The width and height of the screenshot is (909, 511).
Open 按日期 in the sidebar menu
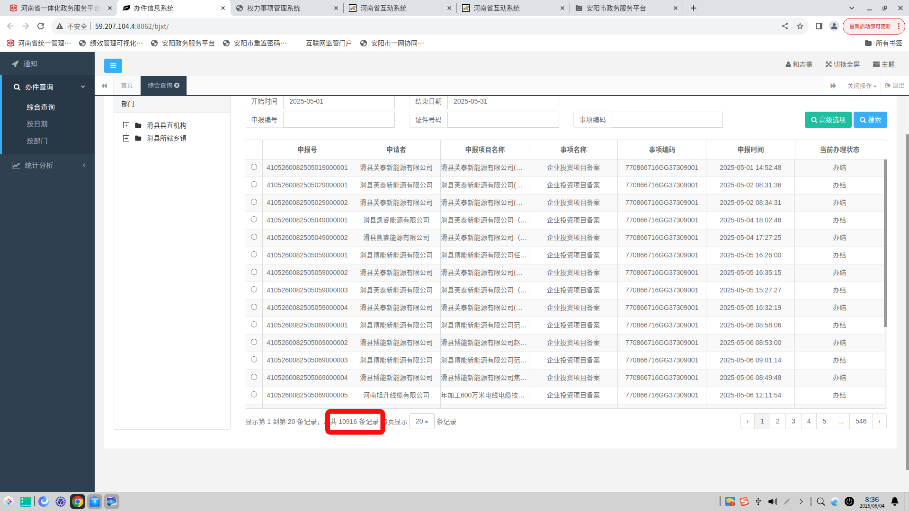(x=37, y=124)
